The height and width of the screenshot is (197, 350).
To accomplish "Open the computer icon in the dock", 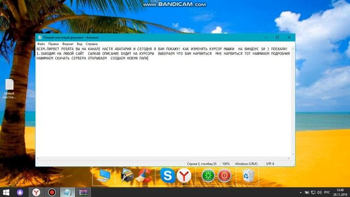I will (104, 176).
